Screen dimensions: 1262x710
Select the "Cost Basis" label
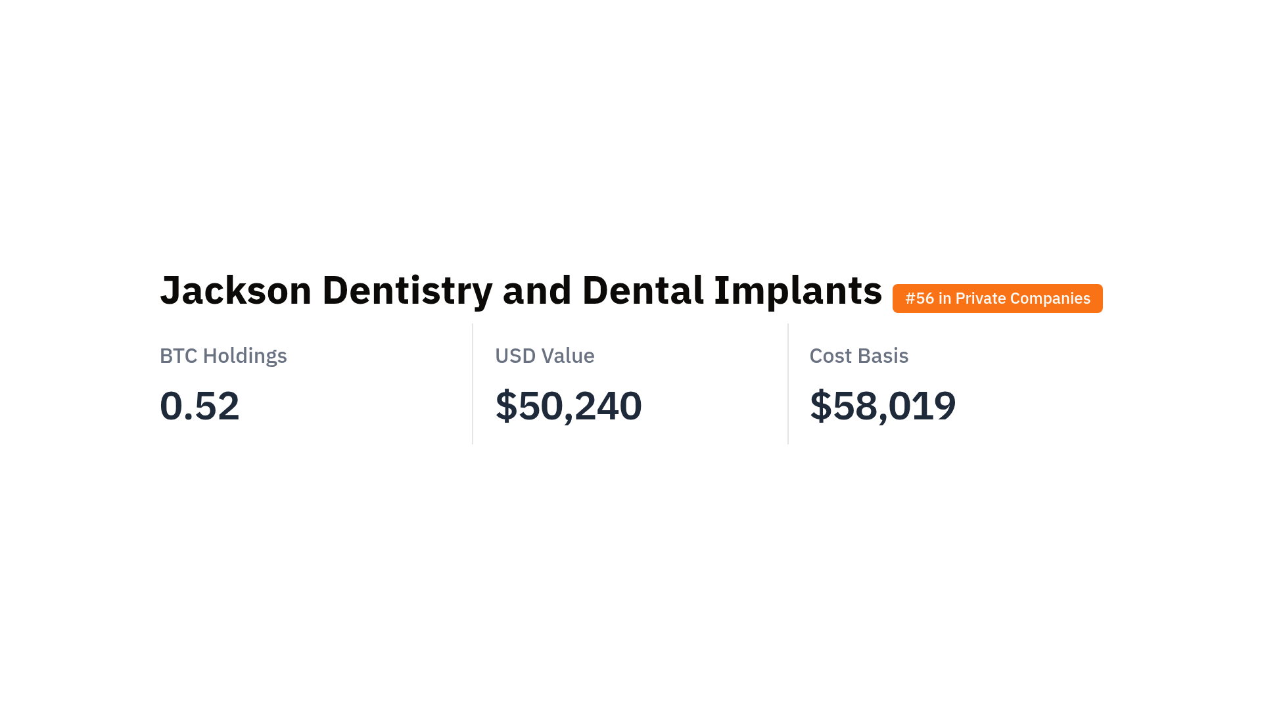click(x=858, y=356)
